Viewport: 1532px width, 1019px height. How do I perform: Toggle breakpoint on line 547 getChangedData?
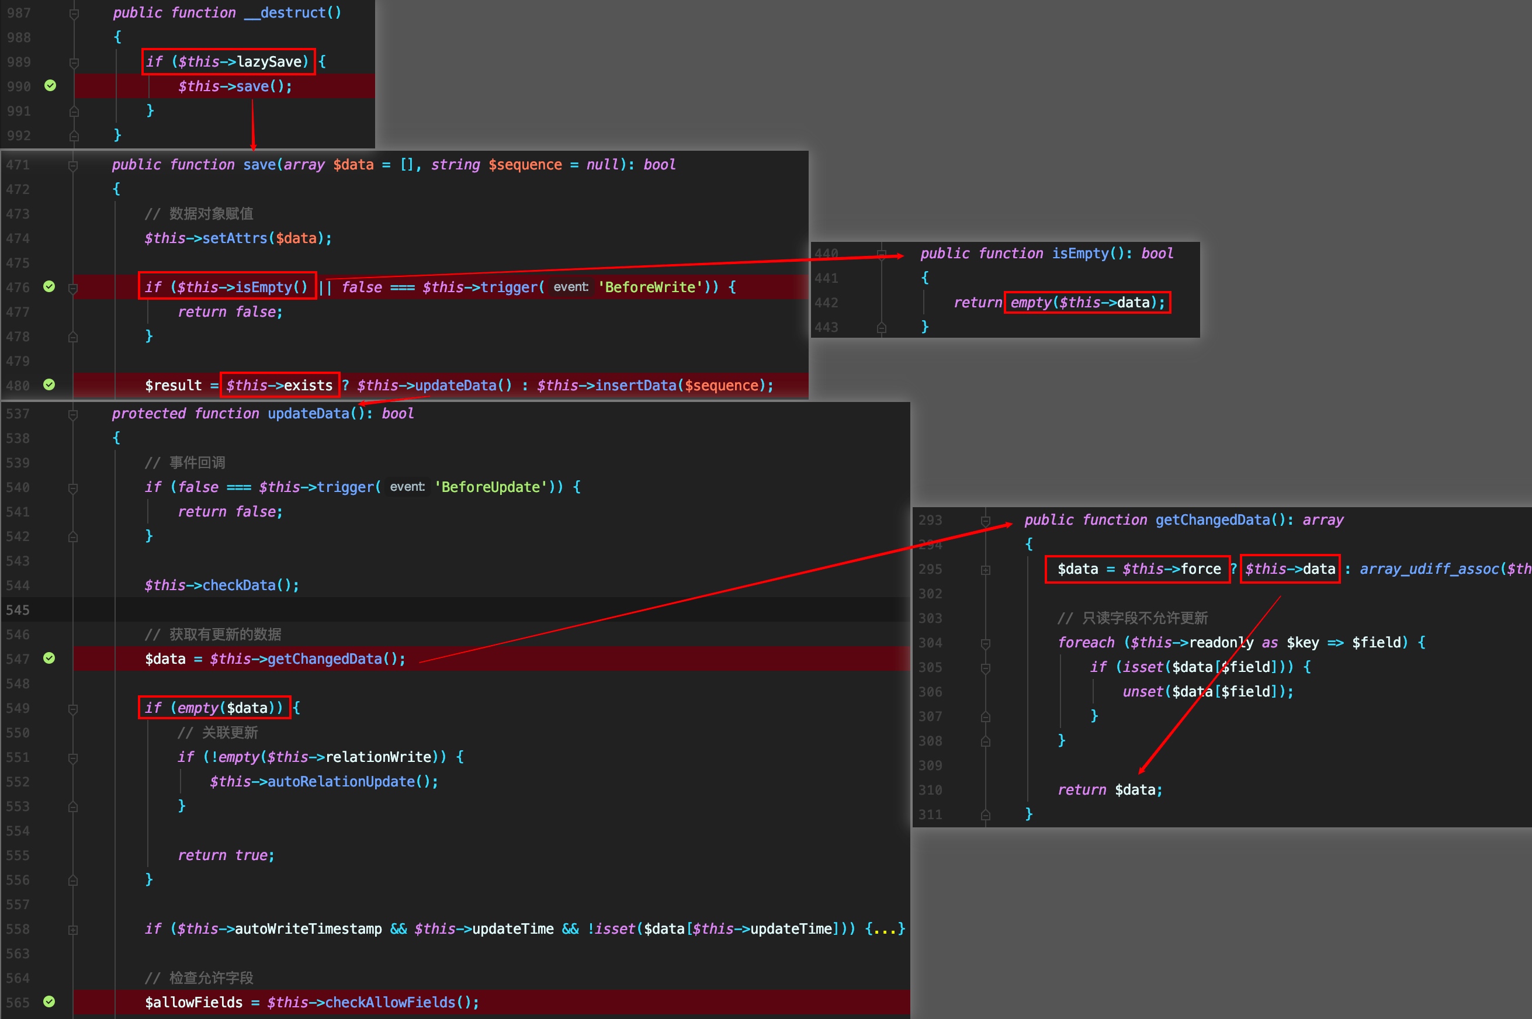point(50,658)
